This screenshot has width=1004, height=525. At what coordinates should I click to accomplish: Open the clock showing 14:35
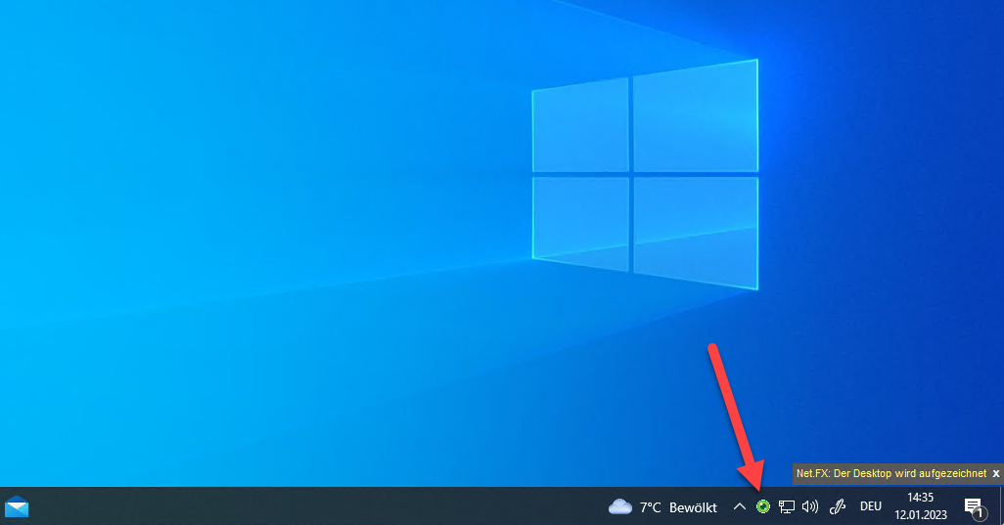point(921,505)
